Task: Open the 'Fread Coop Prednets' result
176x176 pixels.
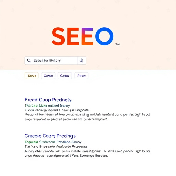Action: 48,100
